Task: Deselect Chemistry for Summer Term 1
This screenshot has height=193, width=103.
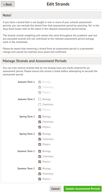Action: 40,156
